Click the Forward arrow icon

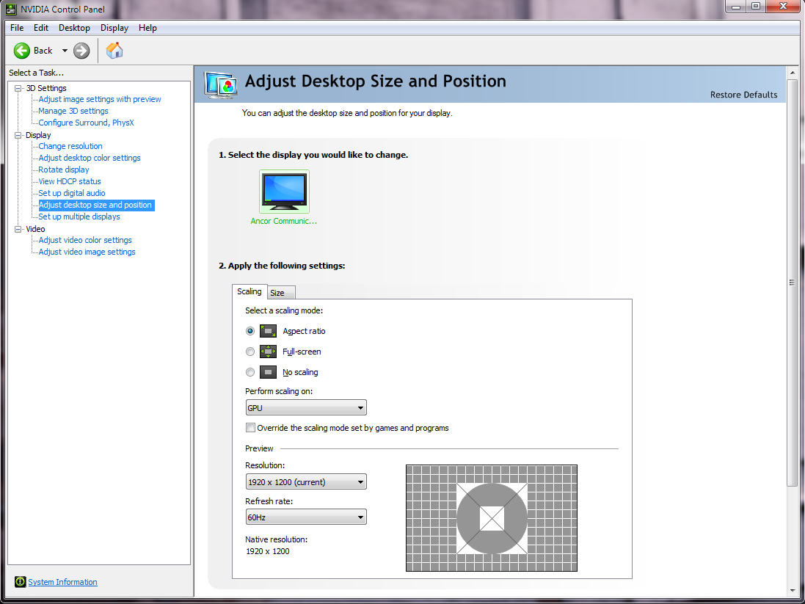click(81, 51)
